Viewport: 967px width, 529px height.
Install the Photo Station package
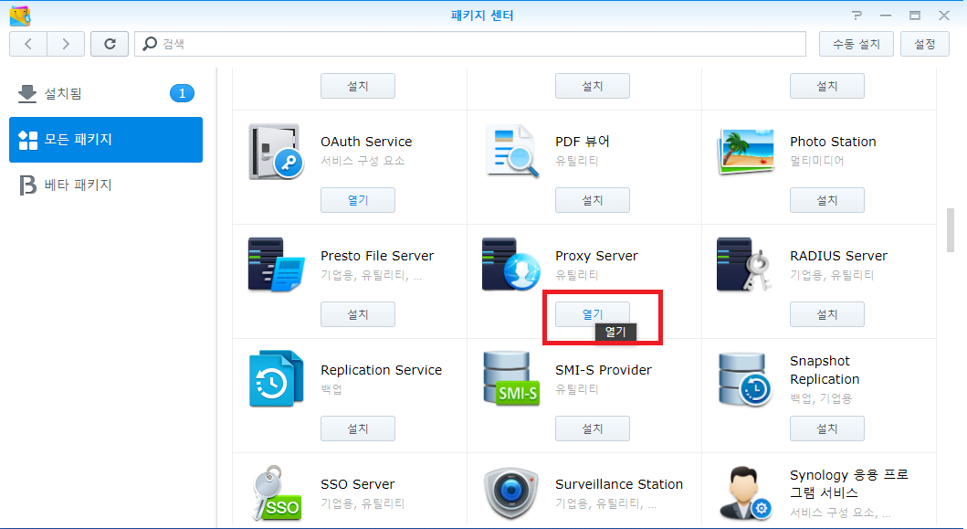pyautogui.click(x=827, y=200)
